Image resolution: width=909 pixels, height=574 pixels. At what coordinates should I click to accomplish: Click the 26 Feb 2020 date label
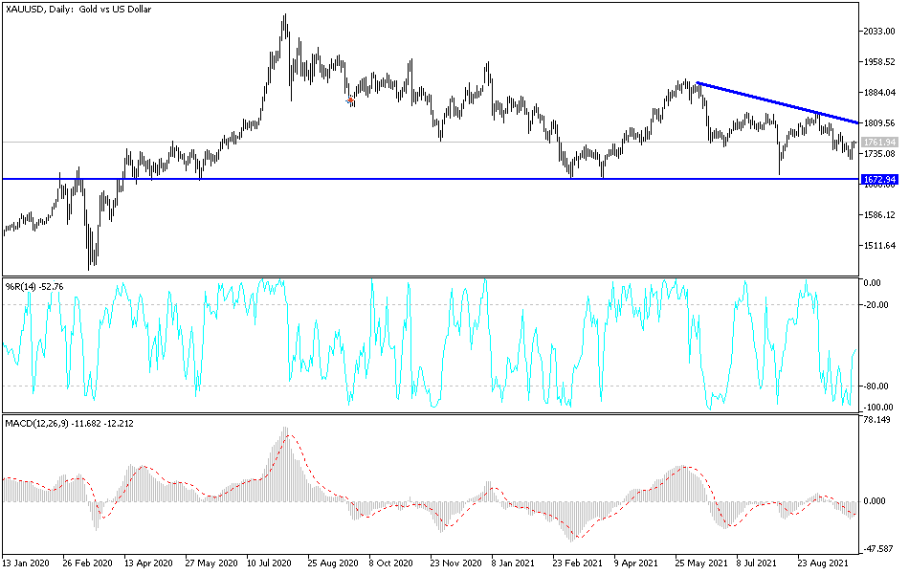(87, 563)
